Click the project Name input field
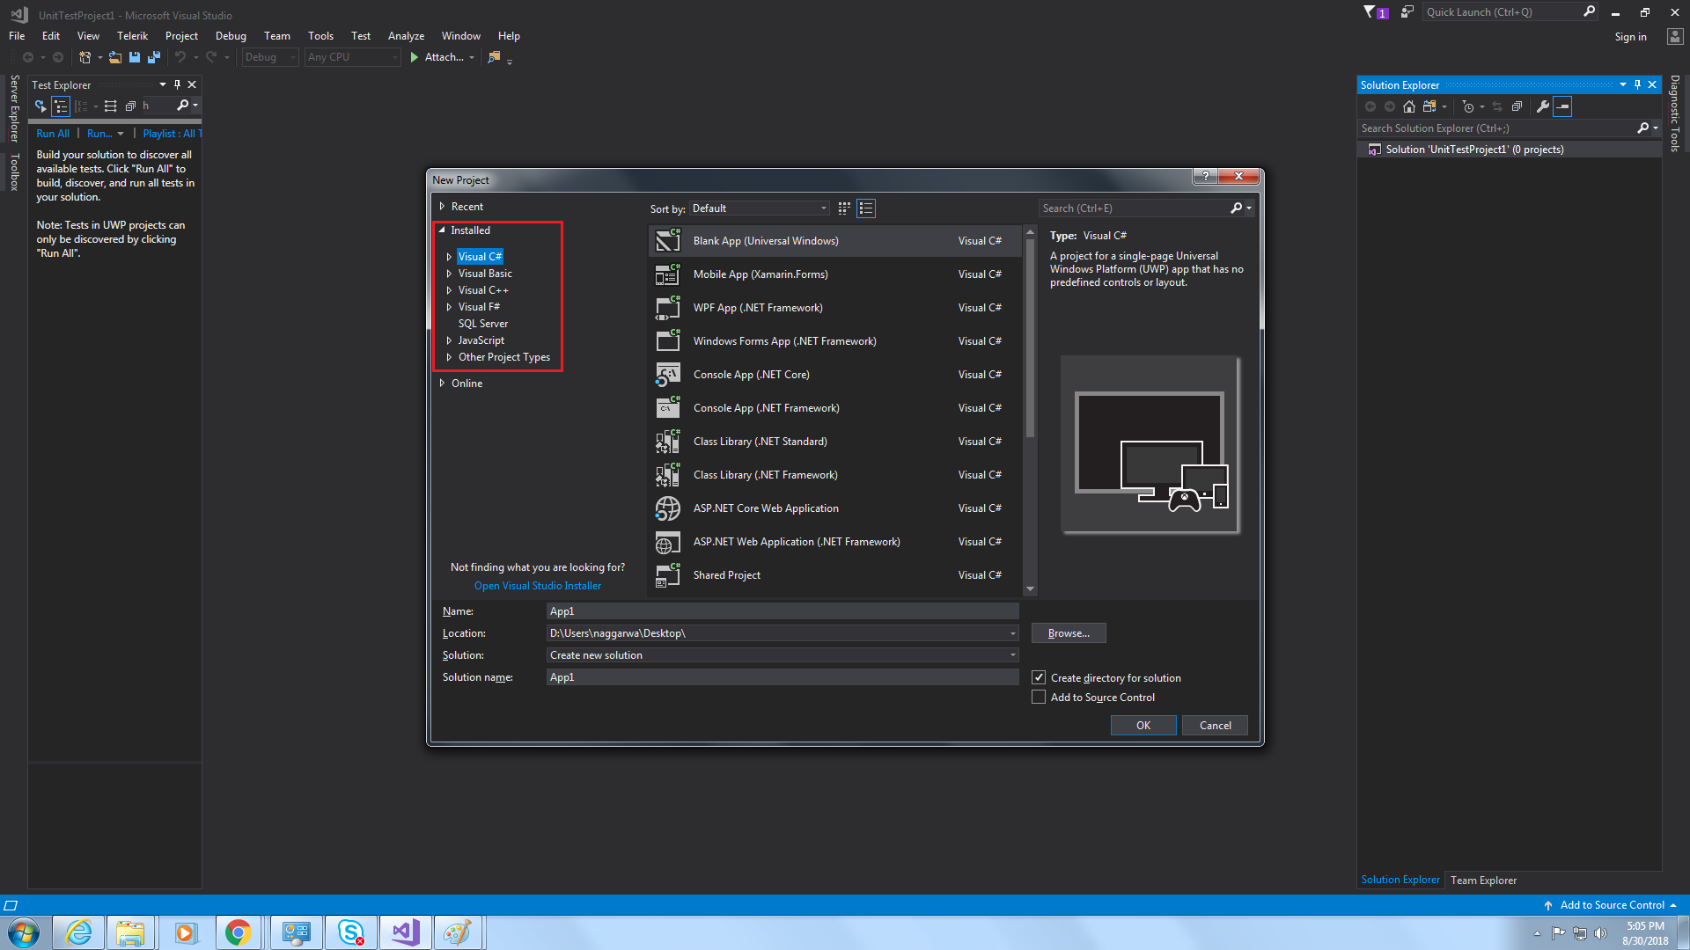Viewport: 1690px width, 950px height. click(783, 611)
